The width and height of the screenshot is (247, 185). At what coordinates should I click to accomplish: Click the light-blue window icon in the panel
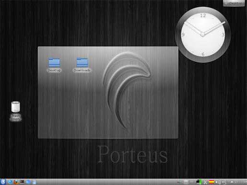(34, 182)
